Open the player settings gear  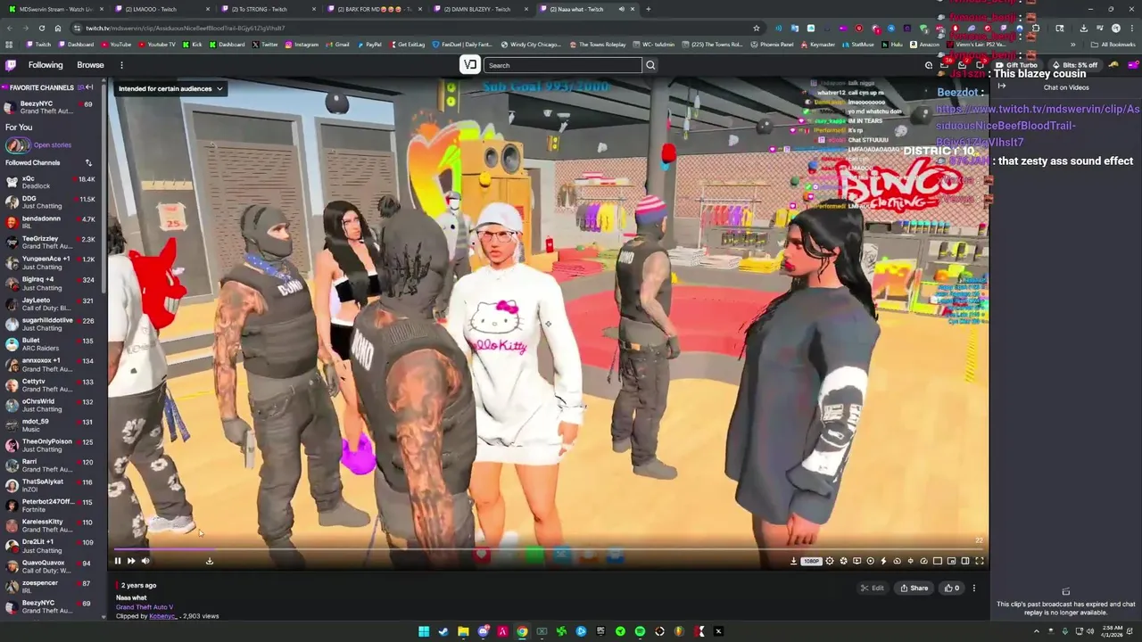(x=830, y=561)
